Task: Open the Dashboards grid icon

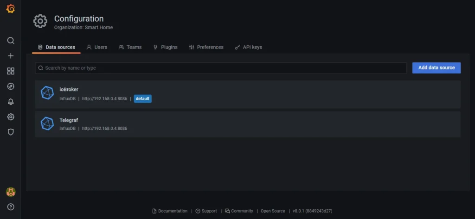Action: [11, 71]
